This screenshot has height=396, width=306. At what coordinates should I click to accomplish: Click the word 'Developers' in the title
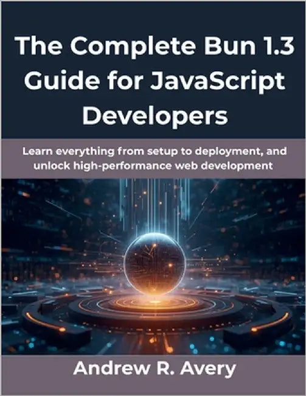tap(155, 116)
